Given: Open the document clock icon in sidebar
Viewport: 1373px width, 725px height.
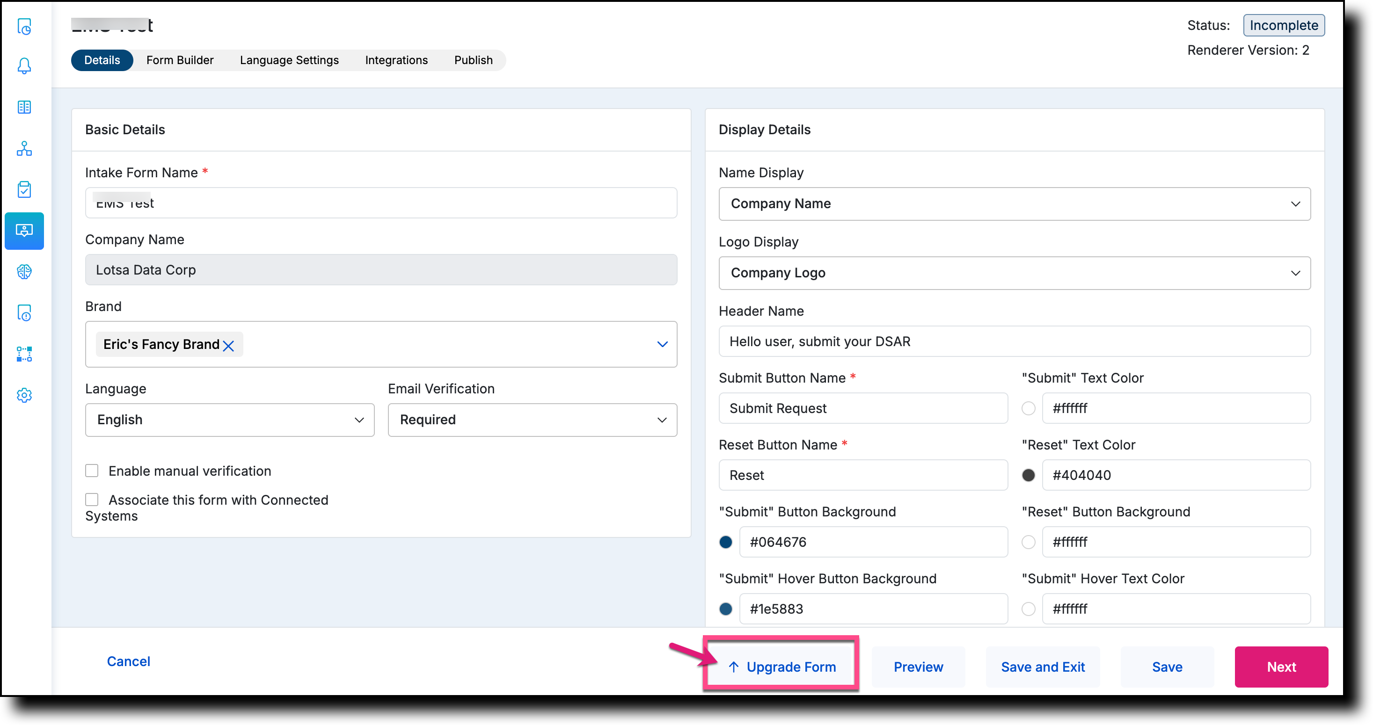Looking at the screenshot, I should (24, 26).
